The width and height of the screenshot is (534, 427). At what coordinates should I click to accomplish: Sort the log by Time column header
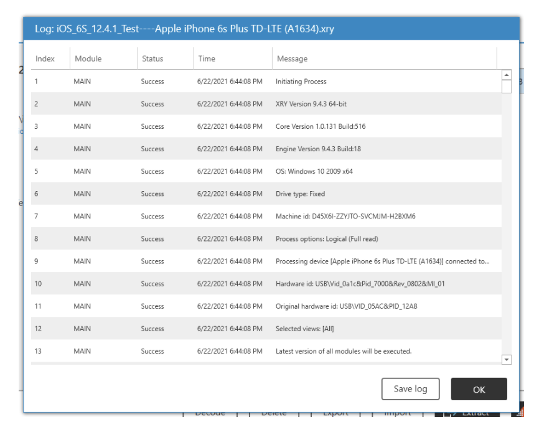coord(207,59)
